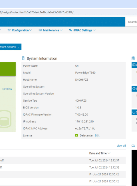137x186 pixels.
Task: Click the view all link
Action: point(121,146)
